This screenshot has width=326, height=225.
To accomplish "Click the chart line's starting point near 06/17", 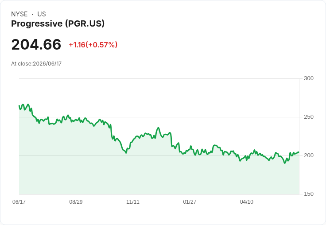I will [19, 106].
